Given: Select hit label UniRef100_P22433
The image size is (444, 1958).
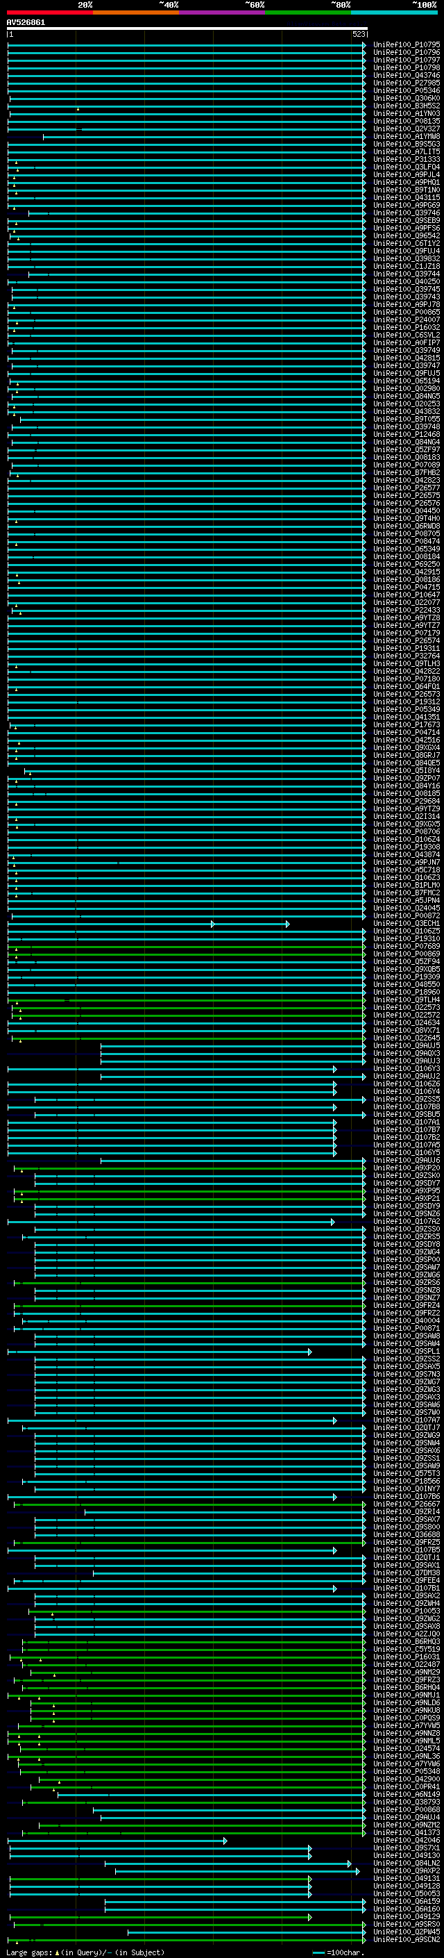Looking at the screenshot, I should (407, 611).
